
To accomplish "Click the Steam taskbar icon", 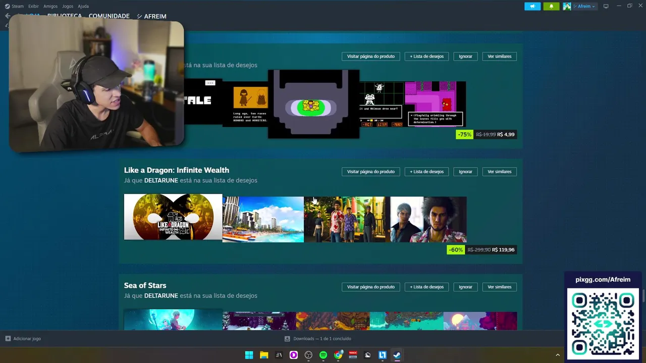I will pos(397,355).
